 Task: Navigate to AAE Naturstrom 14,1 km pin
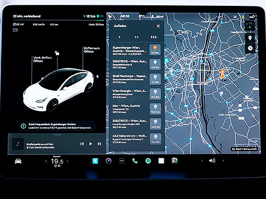click(x=155, y=139)
